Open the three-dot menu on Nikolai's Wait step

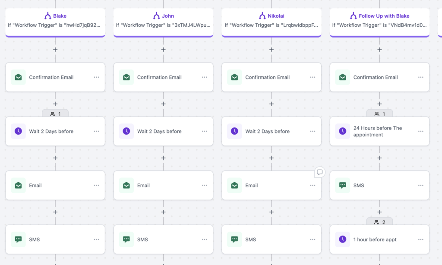click(x=313, y=131)
